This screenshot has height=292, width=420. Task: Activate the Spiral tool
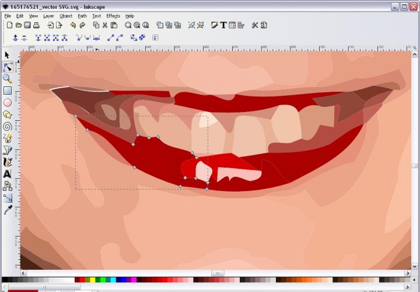click(x=7, y=126)
